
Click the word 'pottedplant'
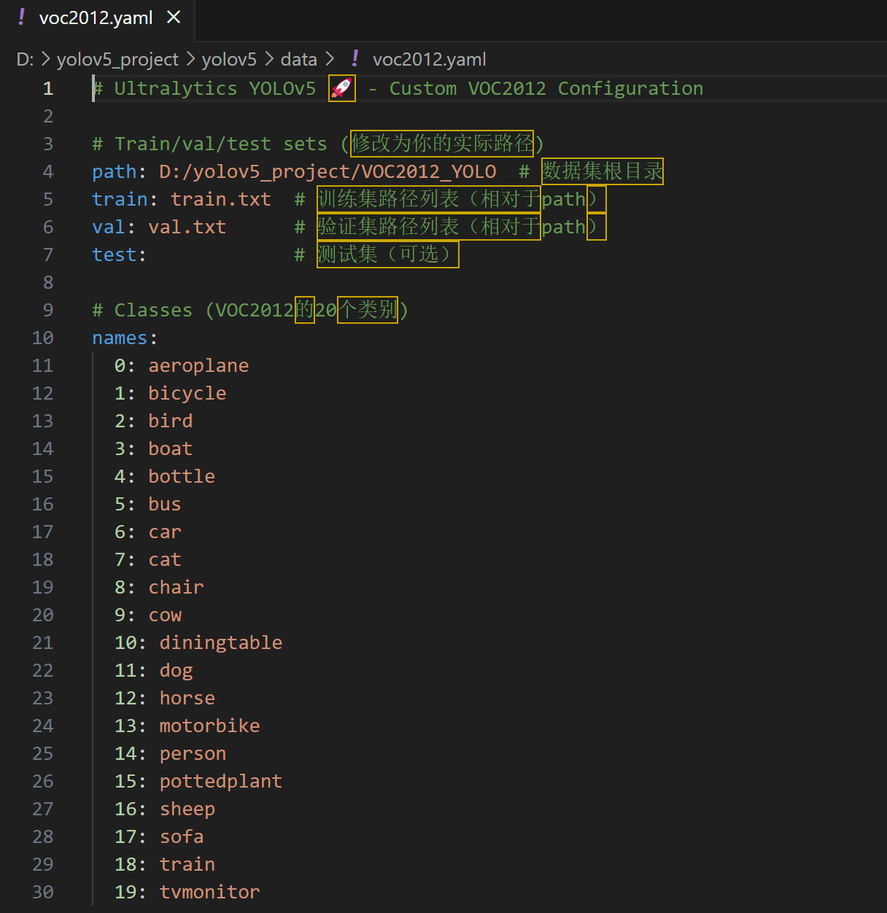tap(221, 782)
